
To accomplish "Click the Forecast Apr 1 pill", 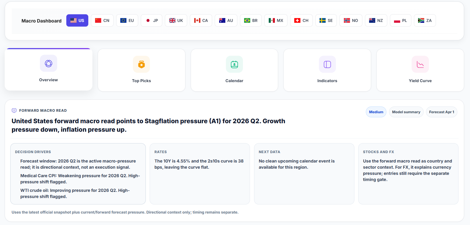I will (x=442, y=112).
